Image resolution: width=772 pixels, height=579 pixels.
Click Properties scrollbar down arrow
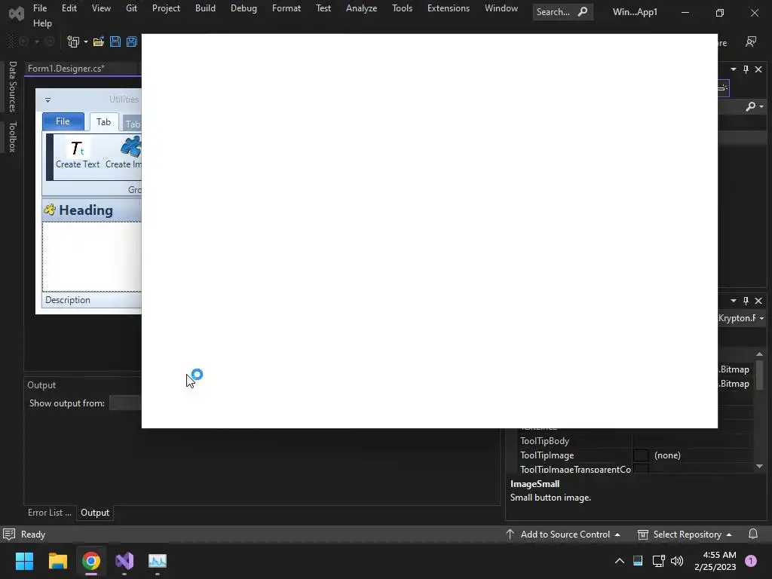tap(759, 466)
